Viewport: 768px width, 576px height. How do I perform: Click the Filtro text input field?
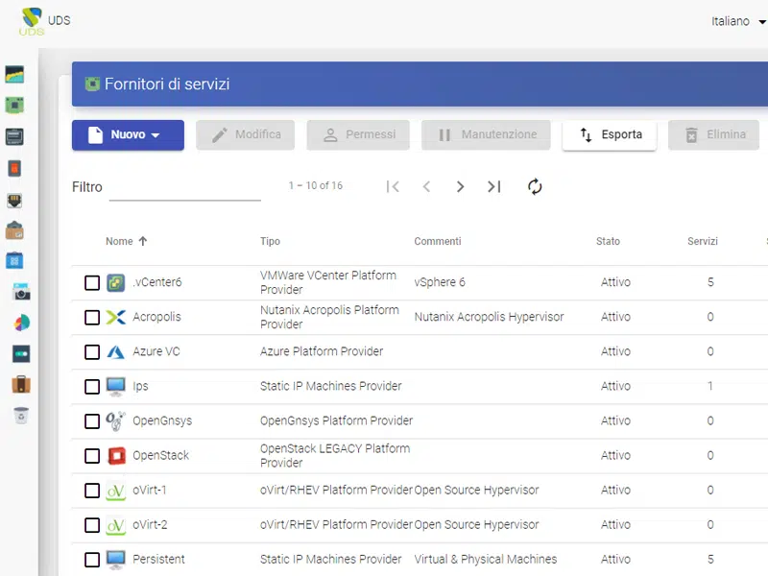[x=184, y=188]
